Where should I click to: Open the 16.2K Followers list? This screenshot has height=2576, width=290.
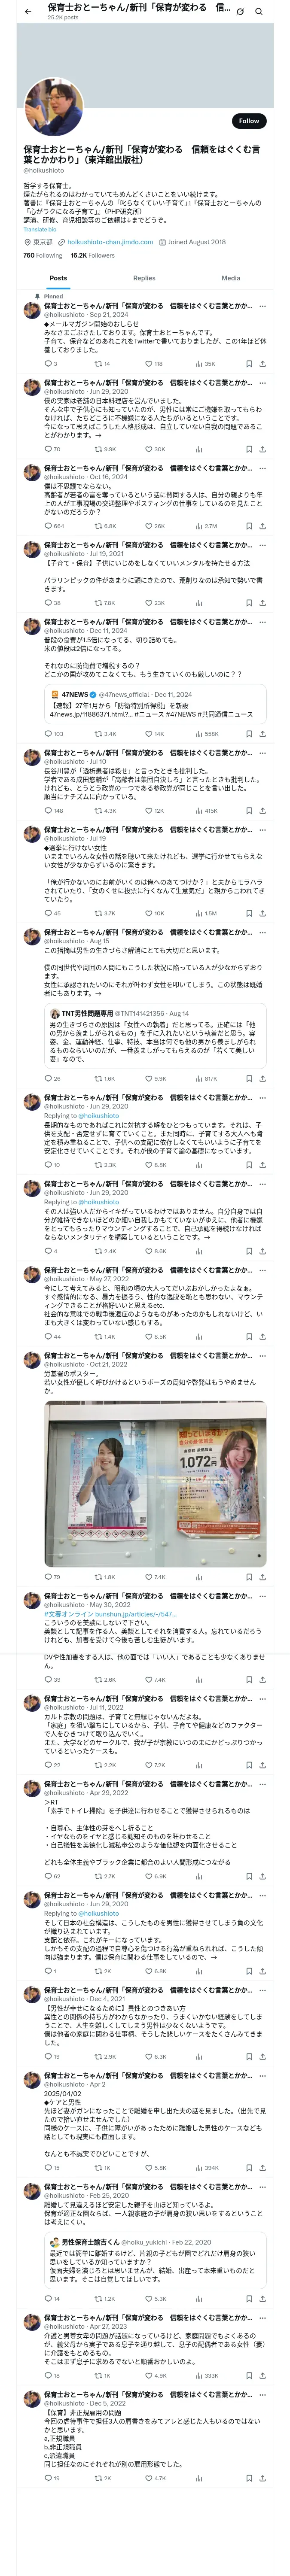(92, 255)
